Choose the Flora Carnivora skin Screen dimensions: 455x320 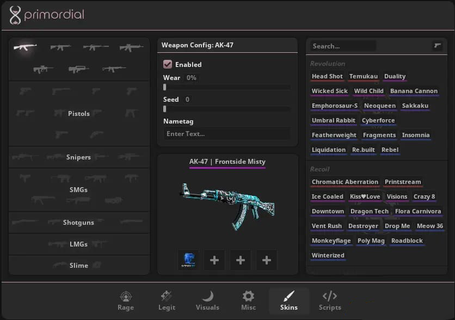point(418,212)
